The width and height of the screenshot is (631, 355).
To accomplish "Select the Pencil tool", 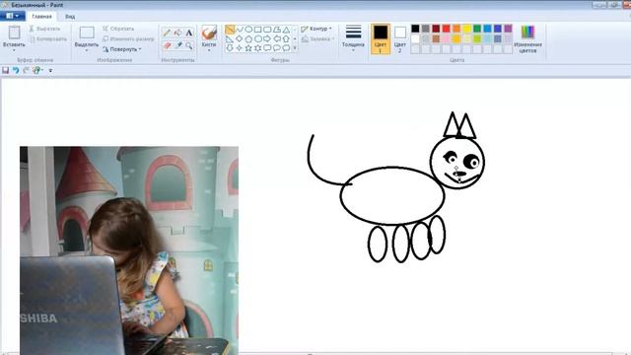I will coord(167,33).
